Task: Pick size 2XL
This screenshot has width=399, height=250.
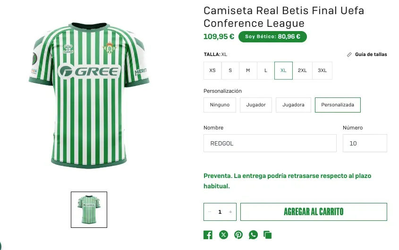Action: click(302, 71)
